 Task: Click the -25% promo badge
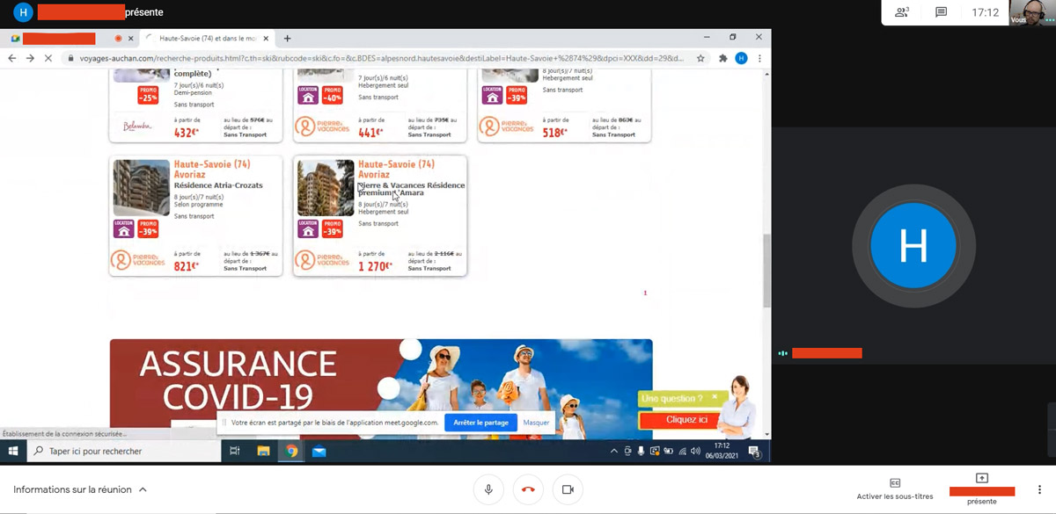click(x=148, y=95)
